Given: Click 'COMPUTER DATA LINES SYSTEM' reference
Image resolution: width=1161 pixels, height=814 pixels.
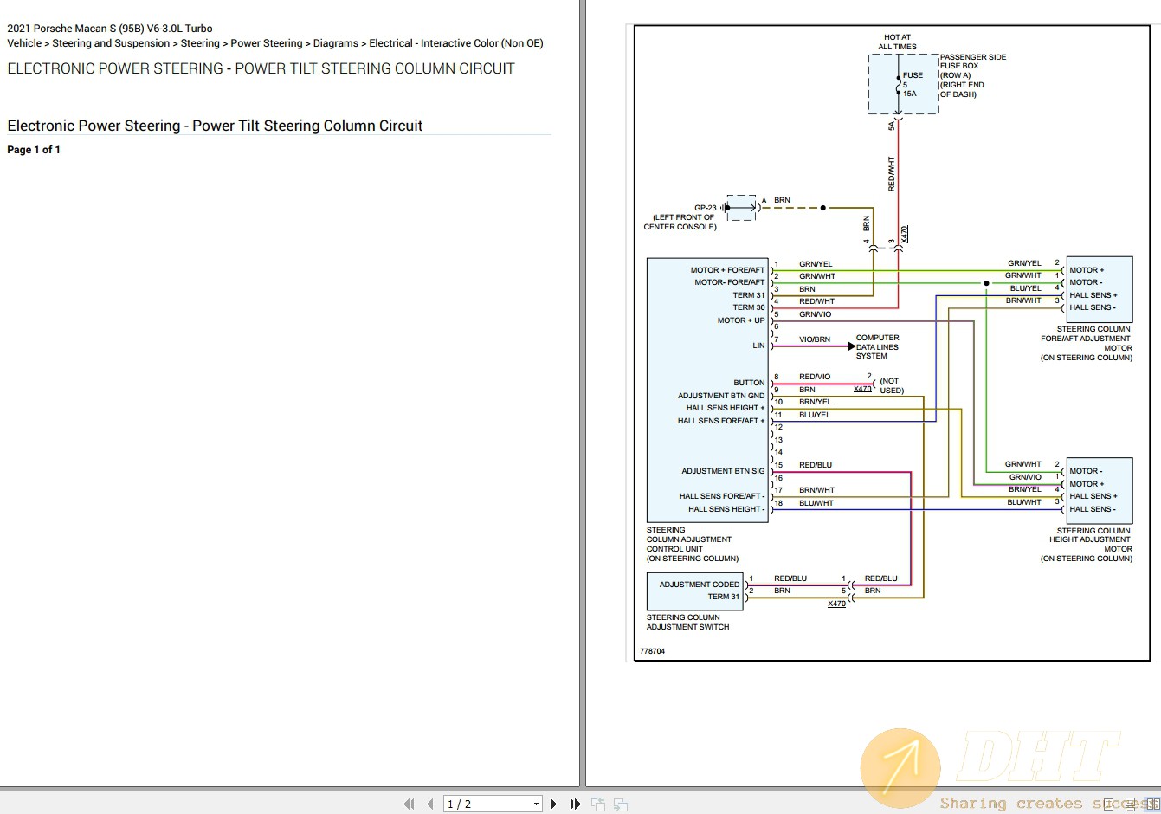Looking at the screenshot, I should [877, 346].
